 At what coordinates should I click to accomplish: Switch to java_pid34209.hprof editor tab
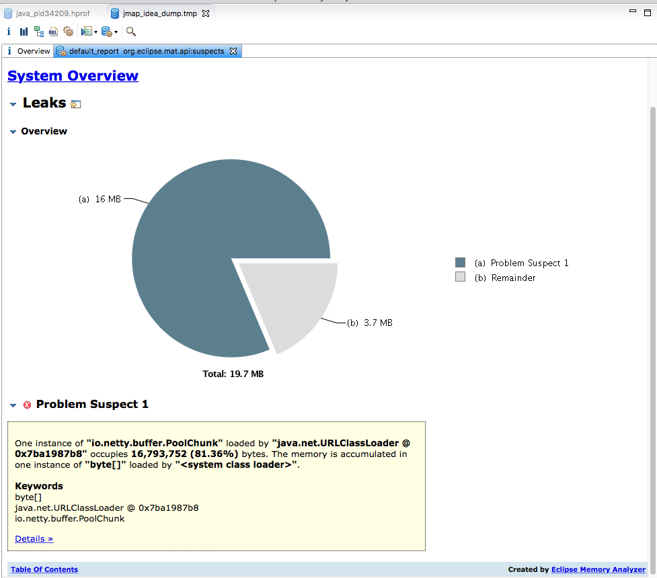click(x=47, y=13)
